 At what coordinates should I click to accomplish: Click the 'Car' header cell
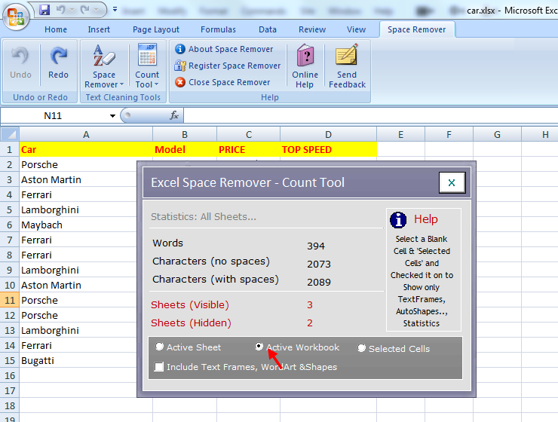pyautogui.click(x=86, y=150)
